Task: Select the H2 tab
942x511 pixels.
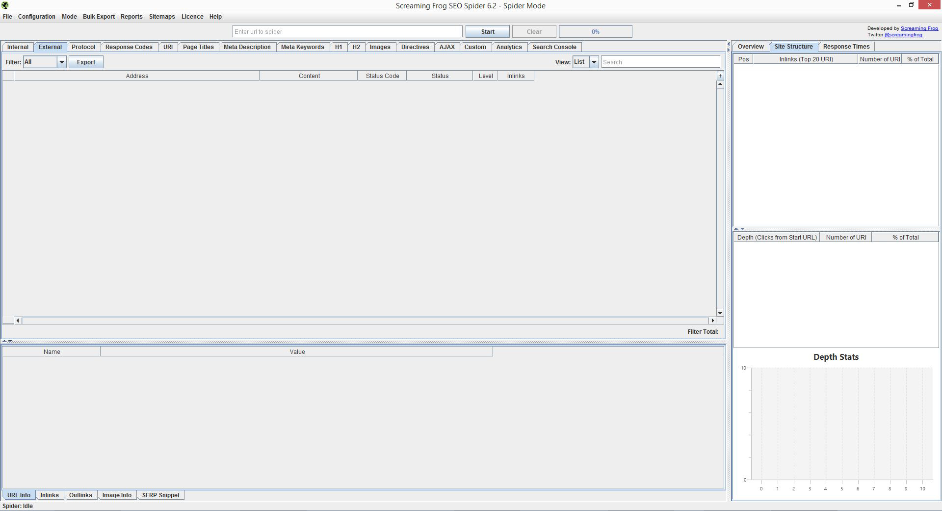Action: click(356, 47)
